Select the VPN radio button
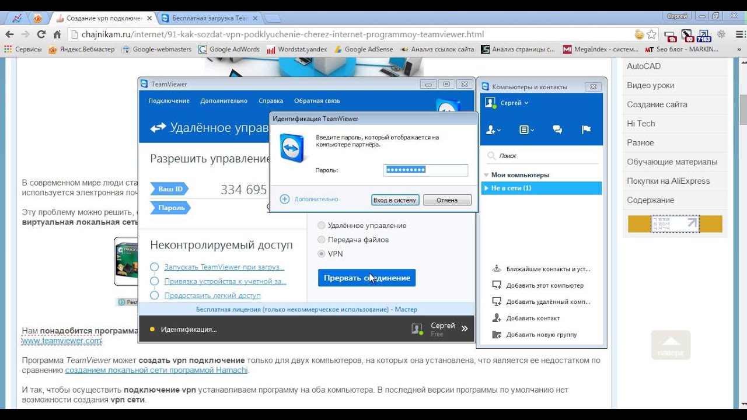 click(x=321, y=254)
